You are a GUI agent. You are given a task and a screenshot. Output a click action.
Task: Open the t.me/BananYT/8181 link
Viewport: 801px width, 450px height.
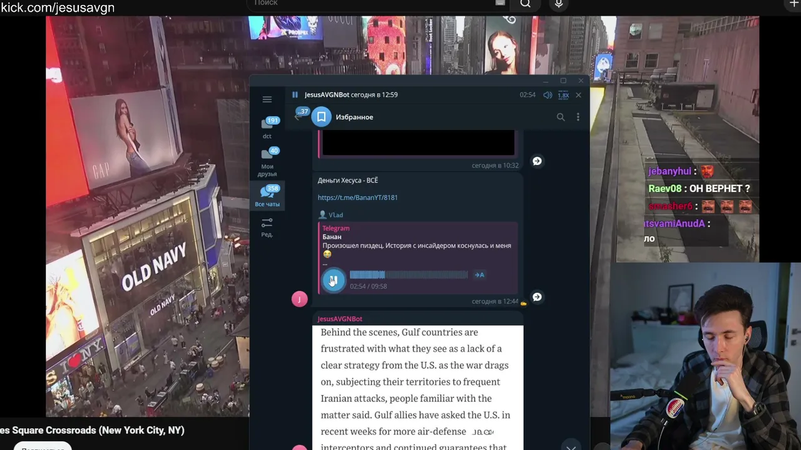point(357,197)
